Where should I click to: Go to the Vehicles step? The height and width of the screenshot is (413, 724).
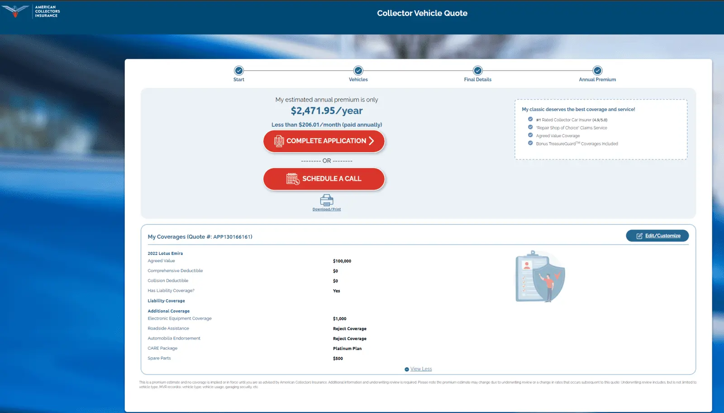pyautogui.click(x=358, y=71)
